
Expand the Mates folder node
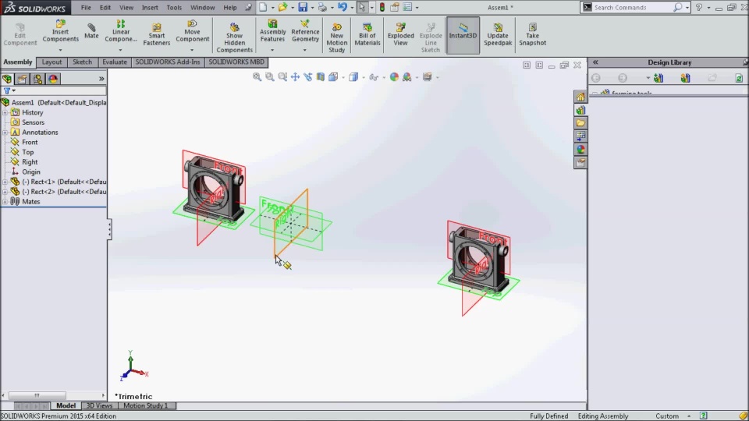(x=5, y=201)
